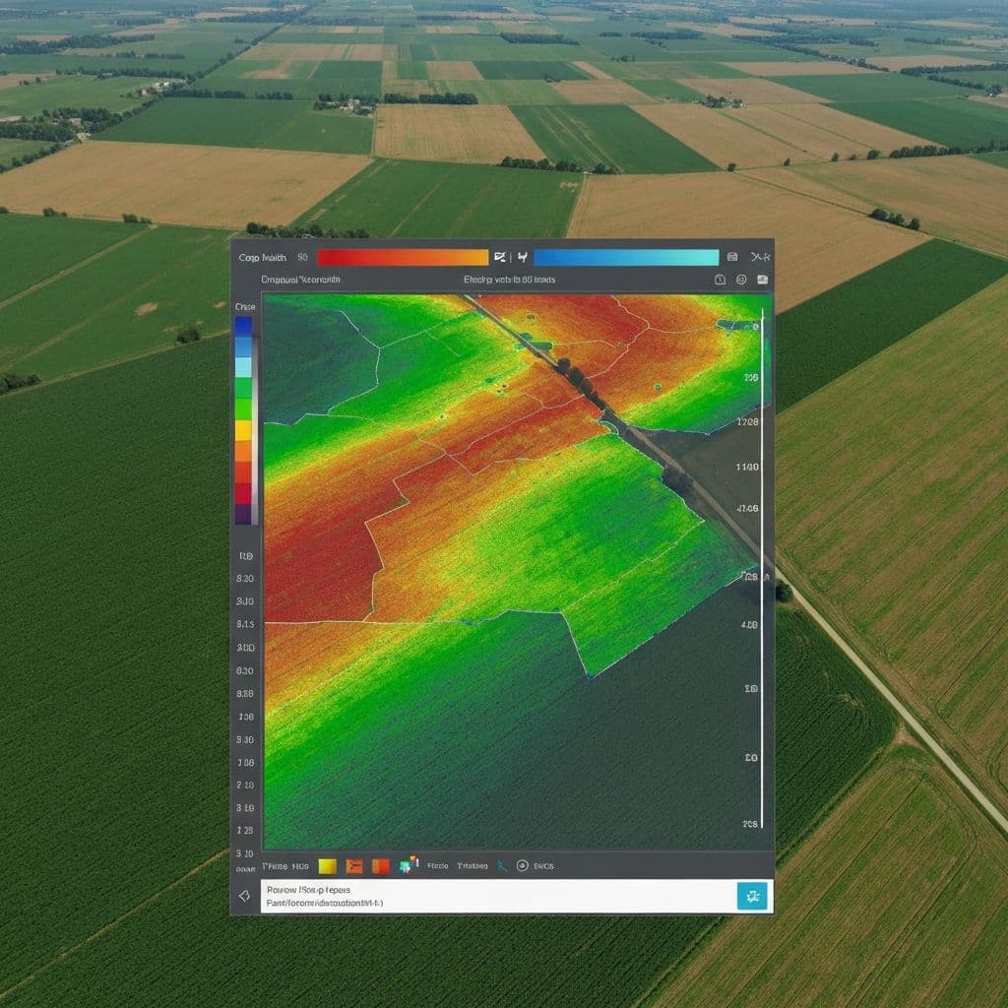Click the rightmost image icon in second header row
This screenshot has width=1008, height=1008.
point(763,280)
